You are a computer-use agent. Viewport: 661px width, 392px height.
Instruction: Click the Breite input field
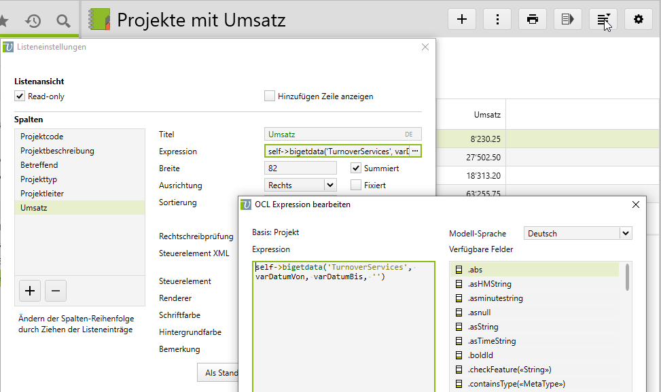tap(300, 168)
